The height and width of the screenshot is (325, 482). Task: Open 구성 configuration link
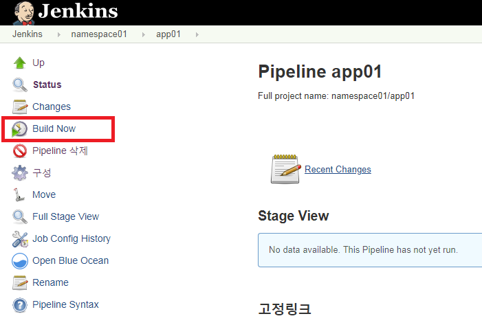pos(41,172)
